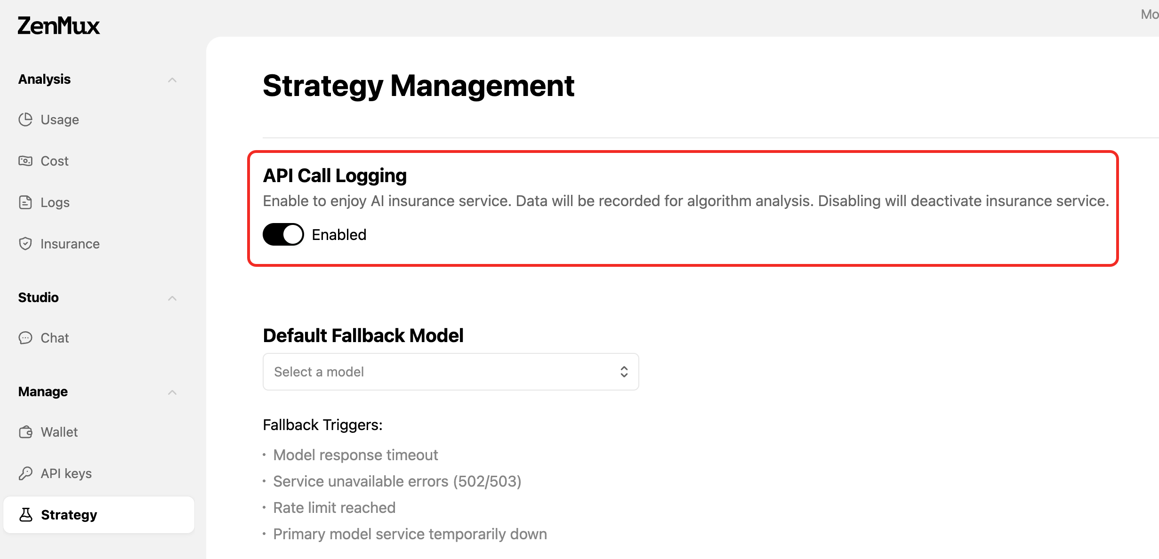Viewport: 1159px width, 559px height.
Task: Click the API logging description sentence
Action: coord(686,201)
